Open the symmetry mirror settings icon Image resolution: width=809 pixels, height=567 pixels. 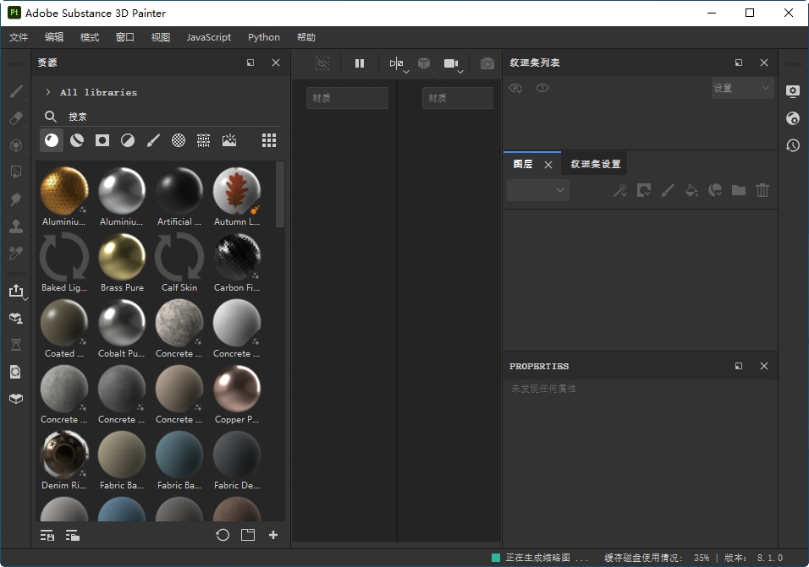click(397, 63)
